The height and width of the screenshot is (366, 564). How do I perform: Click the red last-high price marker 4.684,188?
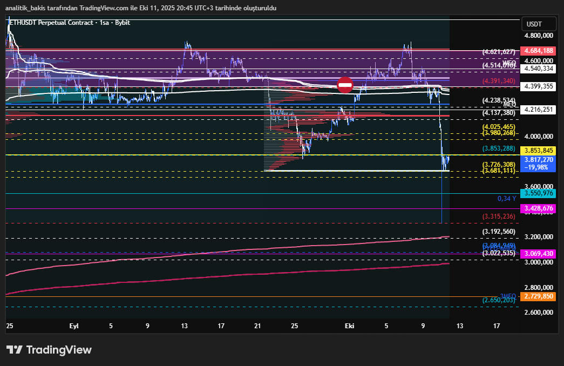coord(538,51)
